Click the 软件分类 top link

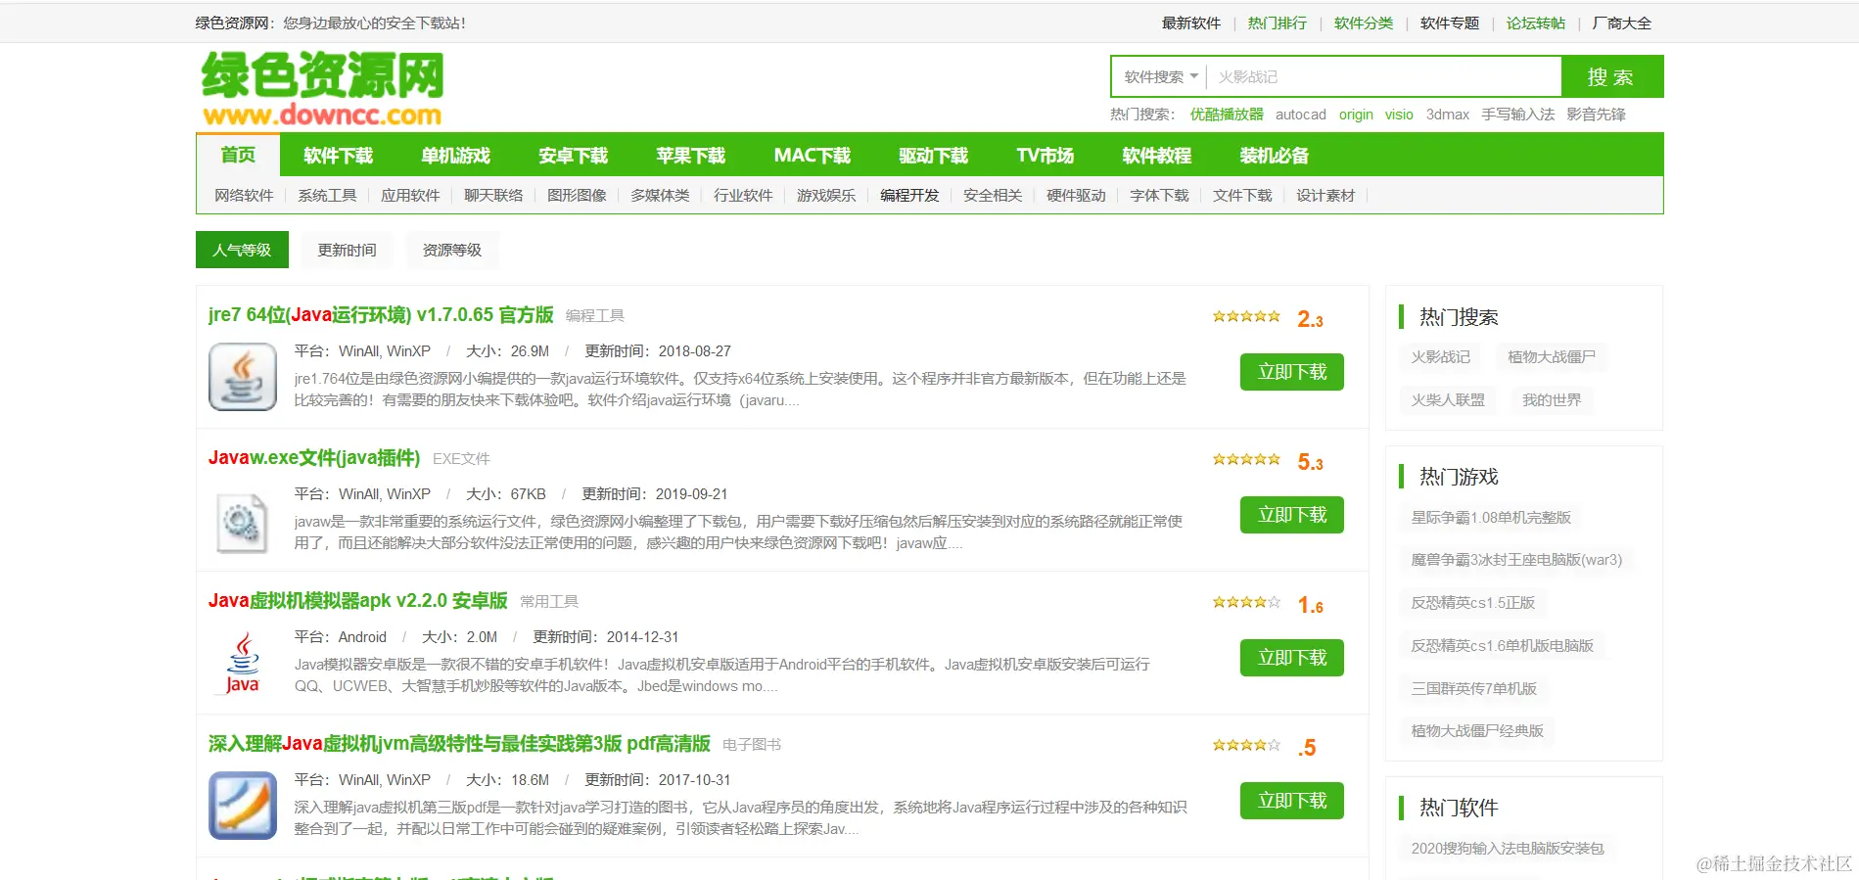coord(1364,23)
